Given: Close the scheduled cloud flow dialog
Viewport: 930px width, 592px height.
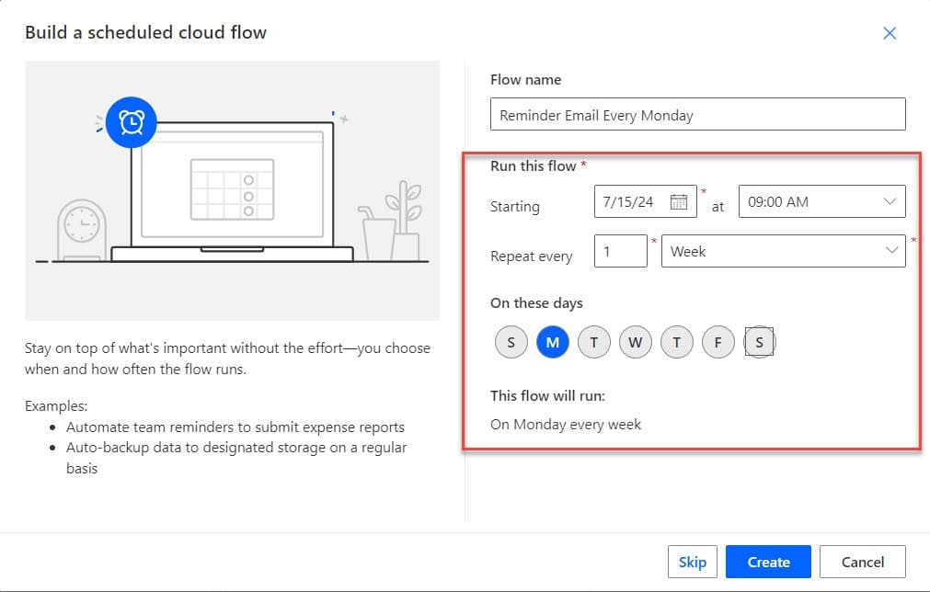Looking at the screenshot, I should pos(890,33).
